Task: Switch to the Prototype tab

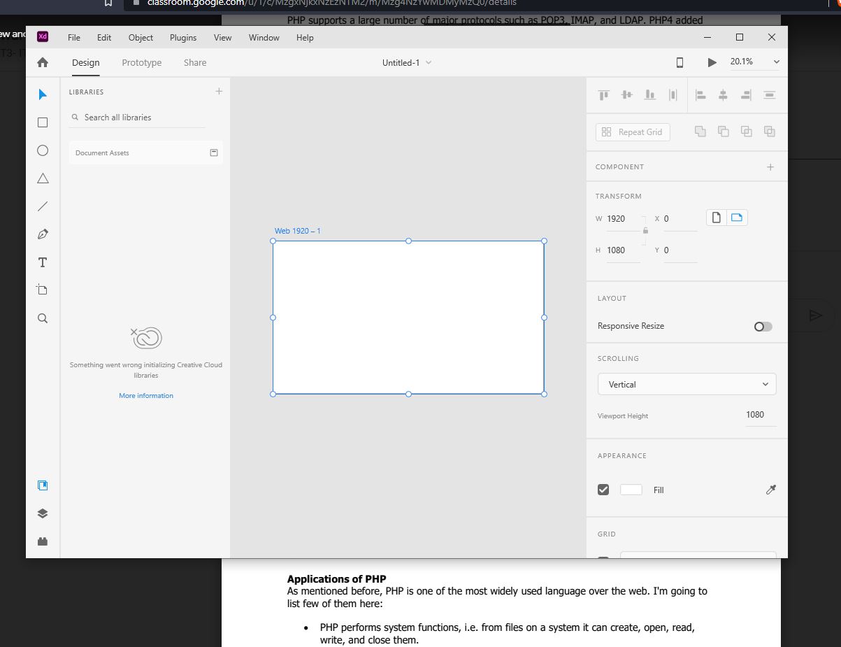Action: coord(142,62)
